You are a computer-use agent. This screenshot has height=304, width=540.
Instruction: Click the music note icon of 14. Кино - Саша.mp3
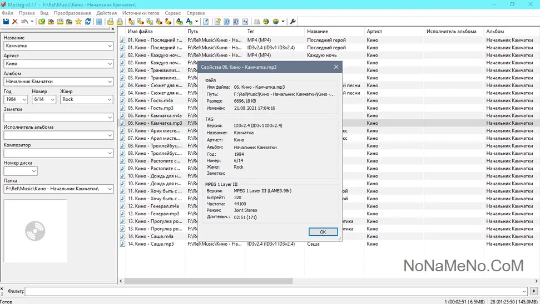click(123, 244)
